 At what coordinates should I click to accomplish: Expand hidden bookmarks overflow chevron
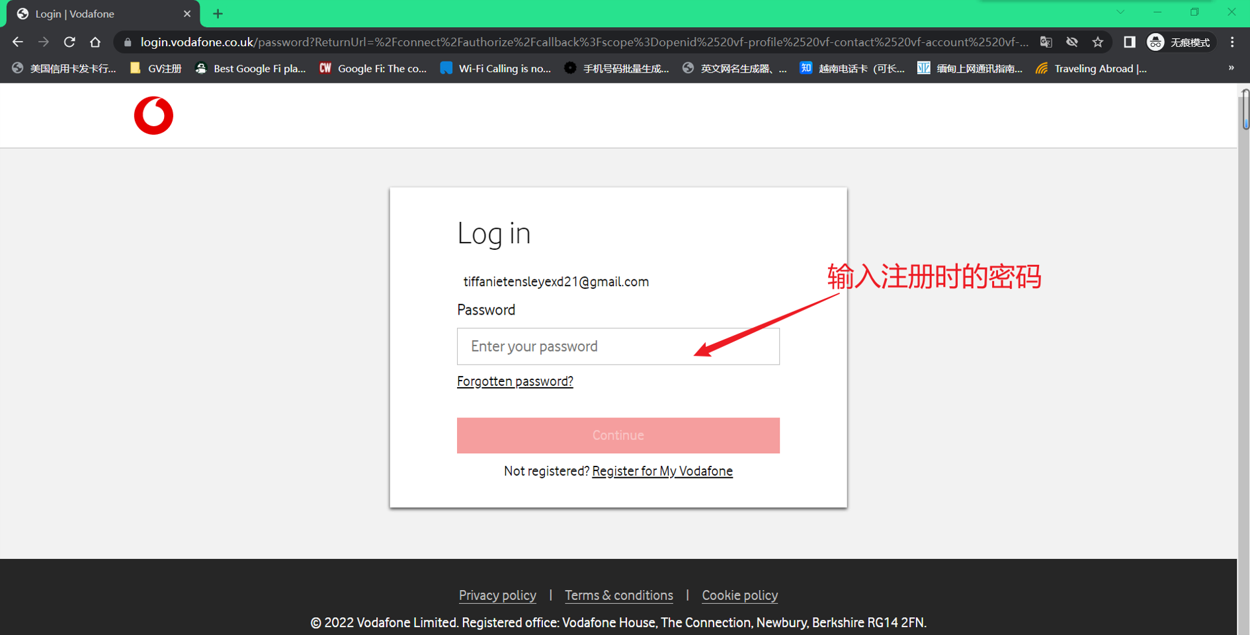1231,68
